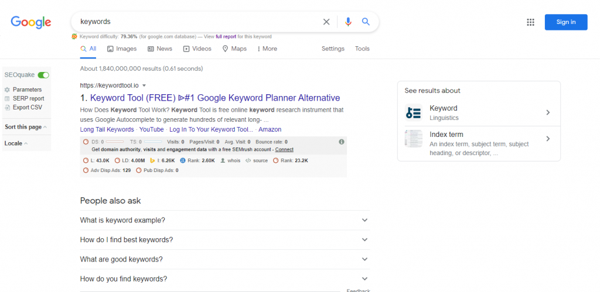Switch to the Videos tab
The image size is (600, 292).
tap(197, 49)
